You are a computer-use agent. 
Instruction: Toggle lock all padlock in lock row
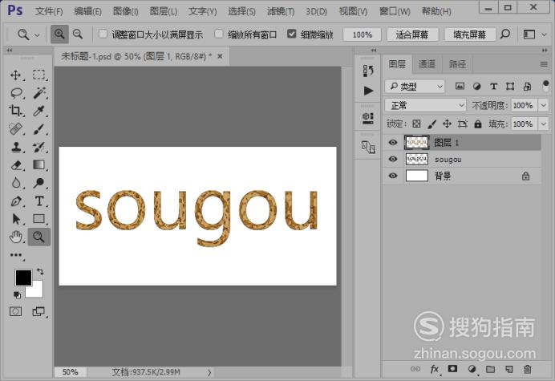click(x=478, y=124)
